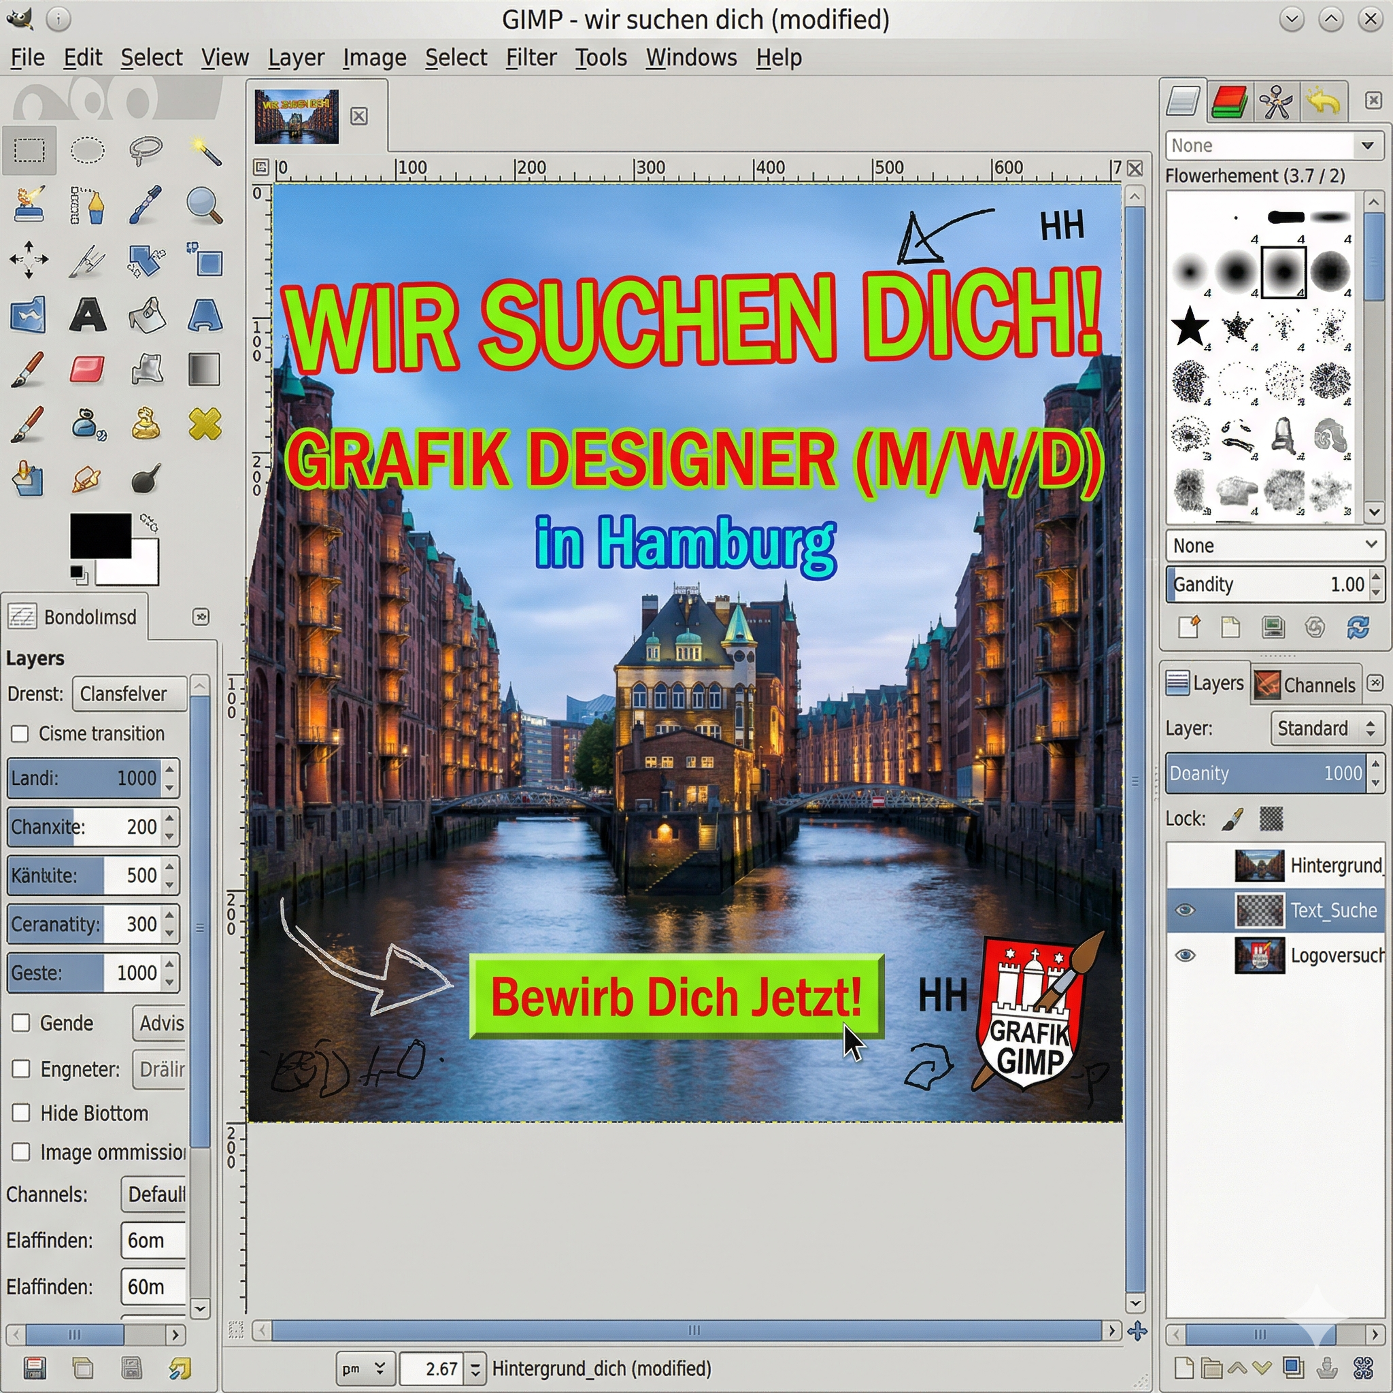Select the black star brush
This screenshot has height=1393, width=1393.
click(1190, 326)
